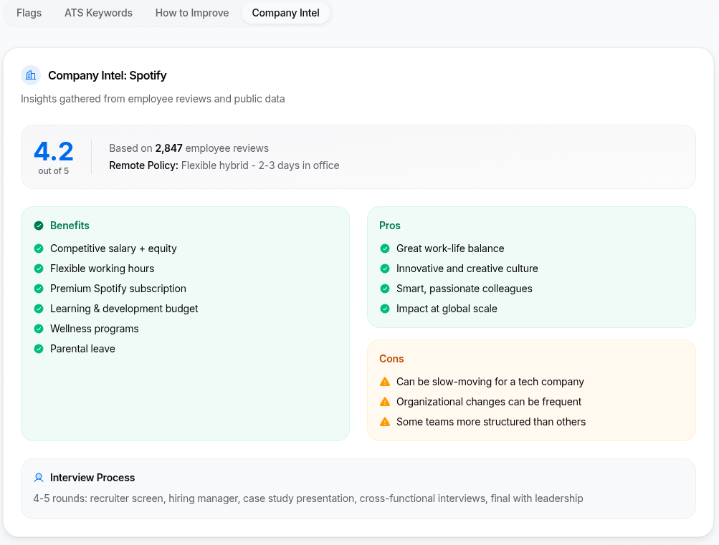This screenshot has width=719, height=545.
Task: Open the ATS Keywords tab
Action: pos(98,13)
